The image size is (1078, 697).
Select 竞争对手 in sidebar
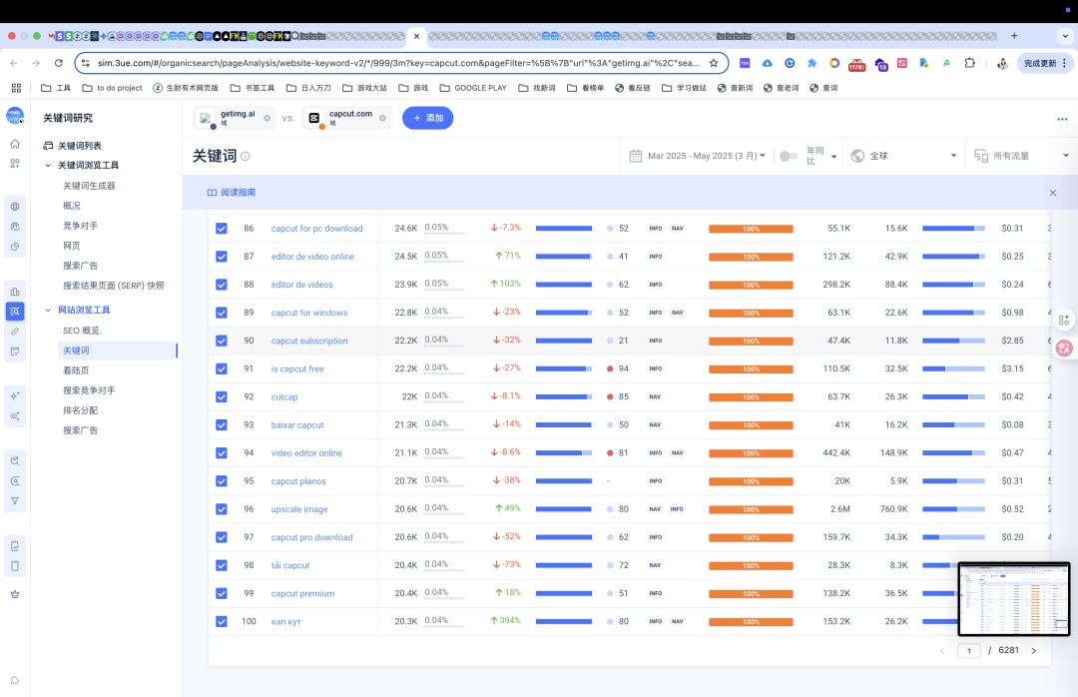tap(80, 226)
